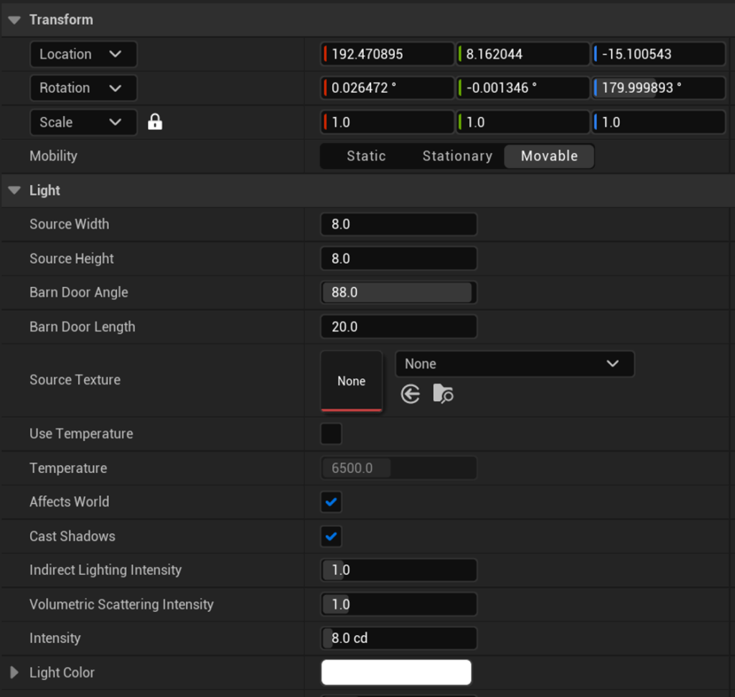The height and width of the screenshot is (697, 735).
Task: Click the Source Width input field
Action: (398, 225)
